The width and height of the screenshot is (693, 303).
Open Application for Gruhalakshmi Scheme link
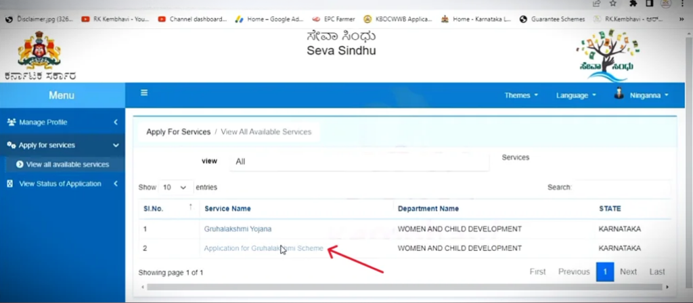click(x=263, y=248)
